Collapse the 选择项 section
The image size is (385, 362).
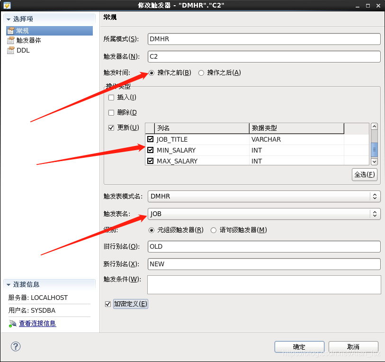(9, 19)
